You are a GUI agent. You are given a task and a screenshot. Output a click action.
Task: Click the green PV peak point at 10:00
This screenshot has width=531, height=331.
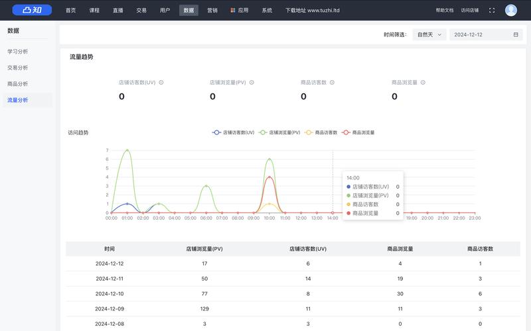coord(269,159)
